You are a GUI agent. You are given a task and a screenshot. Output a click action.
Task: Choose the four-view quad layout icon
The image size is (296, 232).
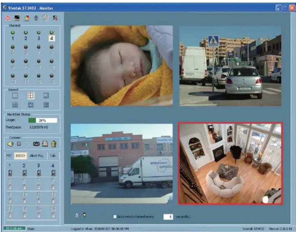pos(31,96)
